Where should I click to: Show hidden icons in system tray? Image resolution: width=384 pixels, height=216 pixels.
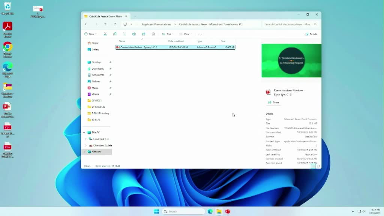coord(353,211)
